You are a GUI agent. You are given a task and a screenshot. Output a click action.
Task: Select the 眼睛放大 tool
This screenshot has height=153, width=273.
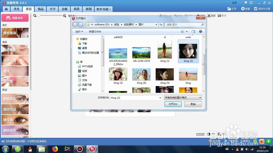[15, 99]
